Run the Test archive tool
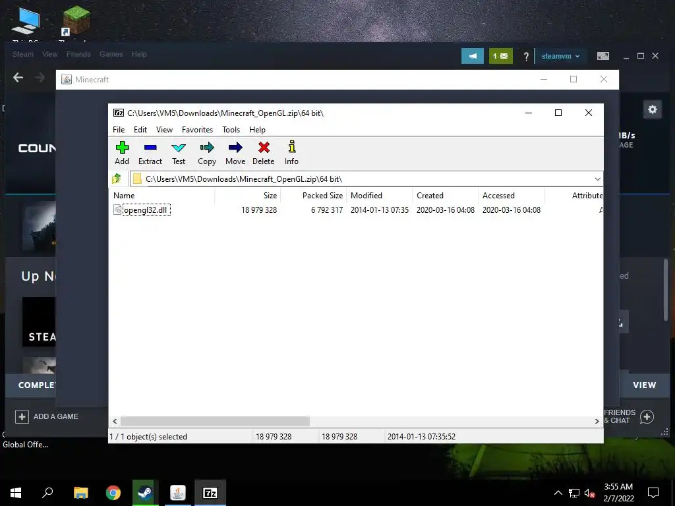Viewport: 675px width, 506px height. coord(178,153)
